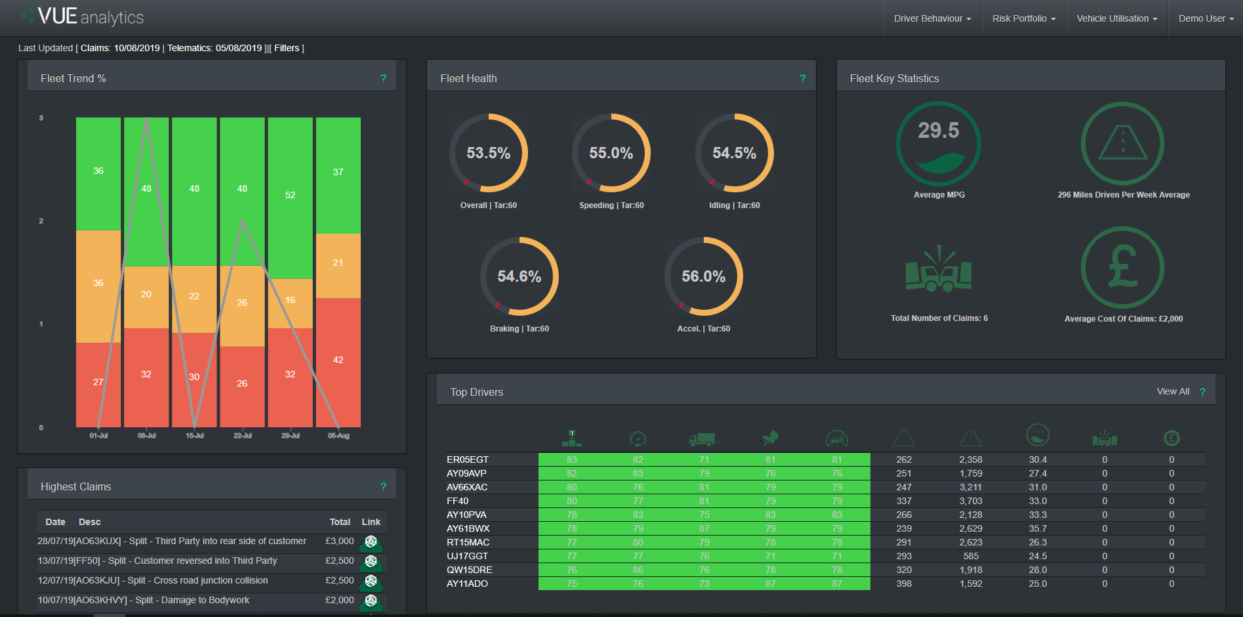Click the Overall 53.5% gauge

[489, 153]
